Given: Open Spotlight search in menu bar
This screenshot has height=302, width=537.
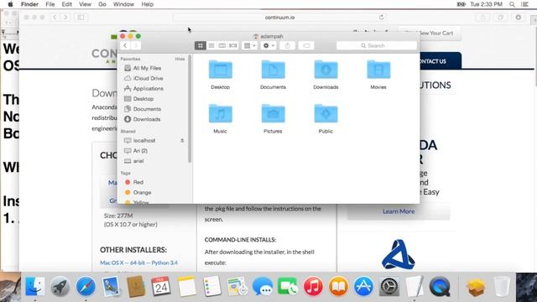Looking at the screenshot, I should tap(512, 4).
